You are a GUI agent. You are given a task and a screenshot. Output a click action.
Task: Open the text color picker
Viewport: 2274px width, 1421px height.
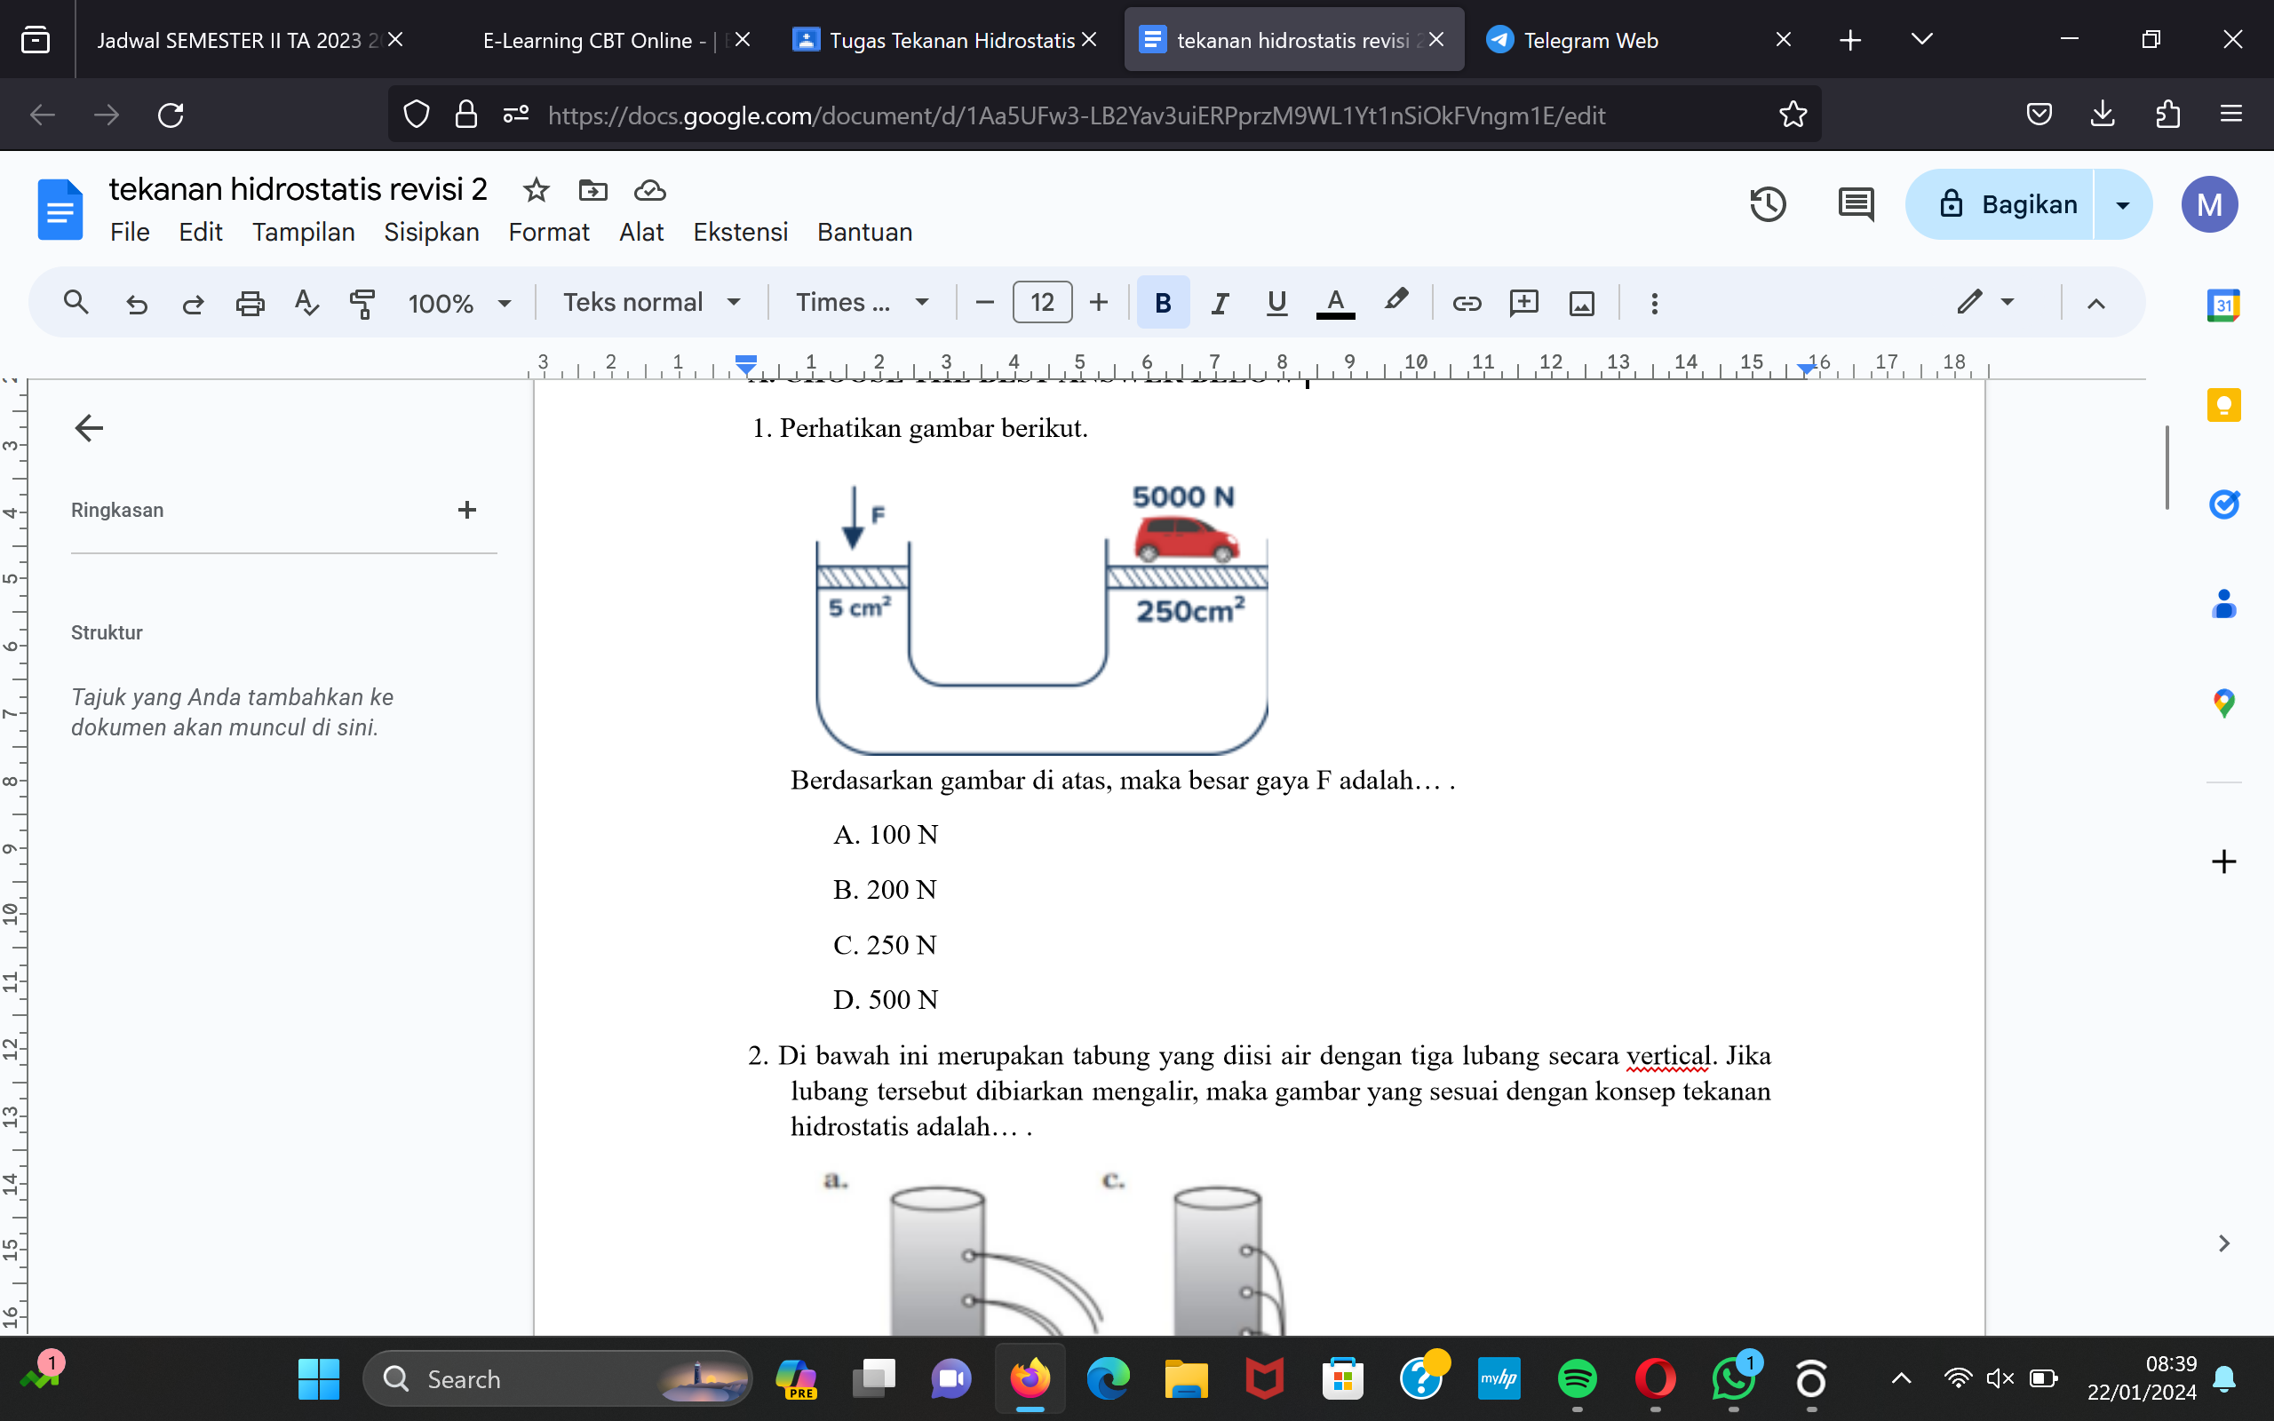pos(1335,303)
